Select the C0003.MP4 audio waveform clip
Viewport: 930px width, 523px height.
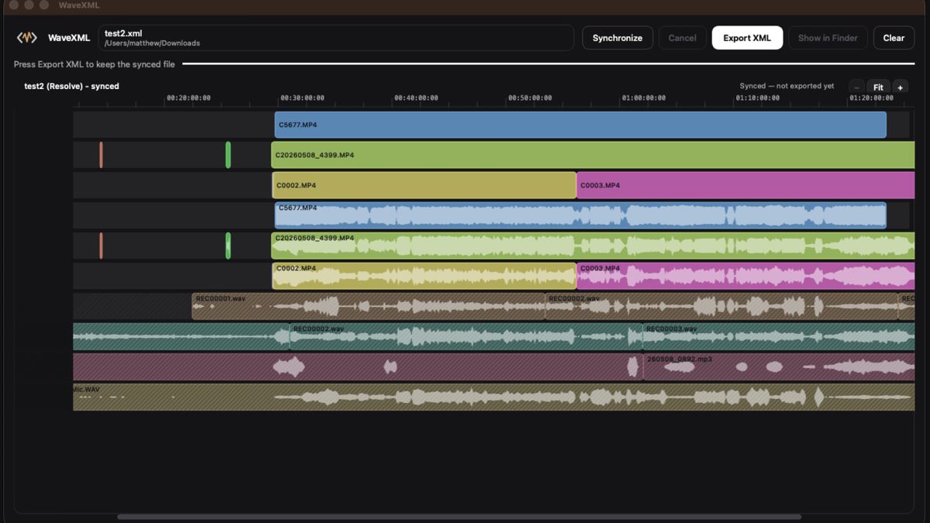coord(746,276)
